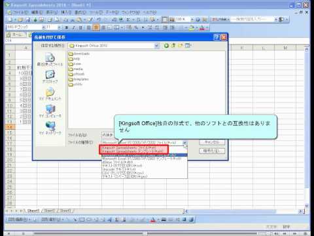Select the templates folder in file list
The image size is (314, 236).
click(x=78, y=79)
